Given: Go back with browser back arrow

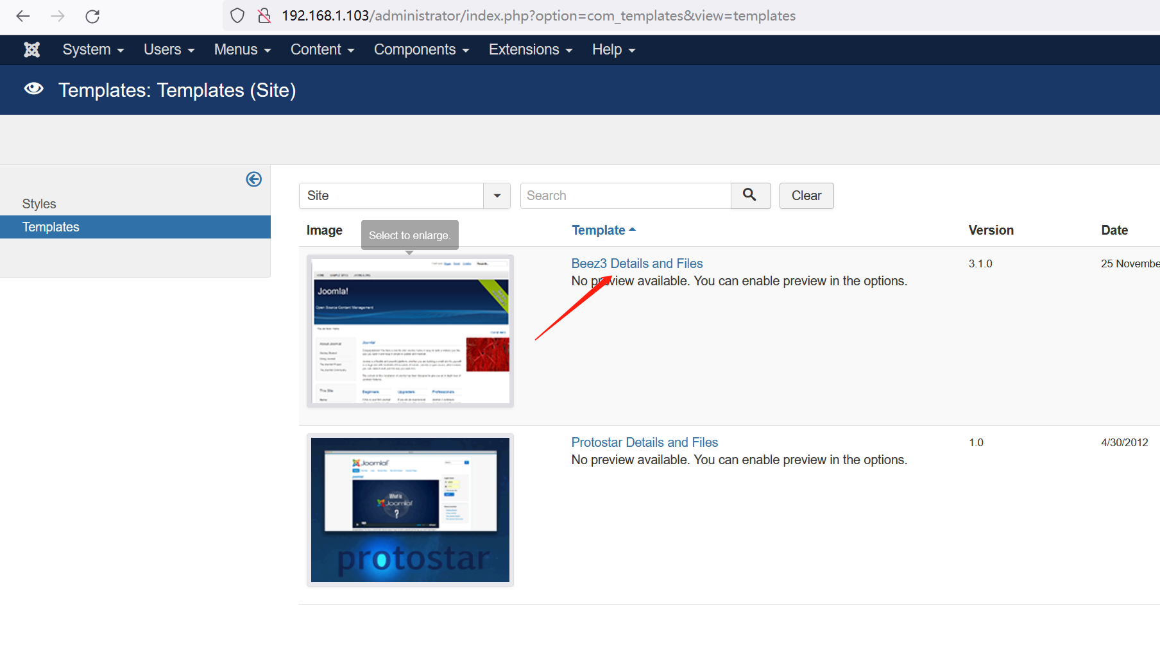Looking at the screenshot, I should (x=23, y=16).
